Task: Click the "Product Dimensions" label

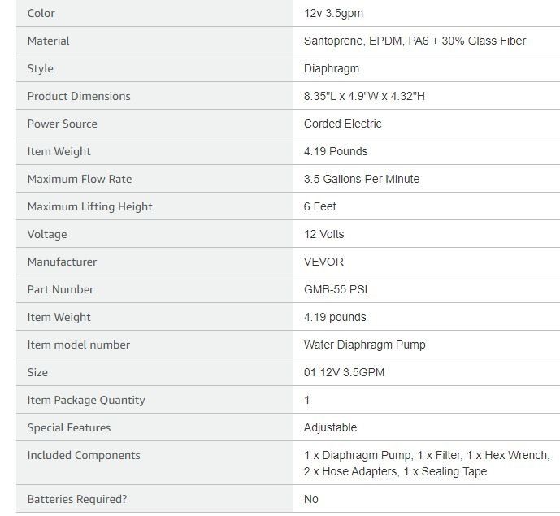Action: coord(79,96)
